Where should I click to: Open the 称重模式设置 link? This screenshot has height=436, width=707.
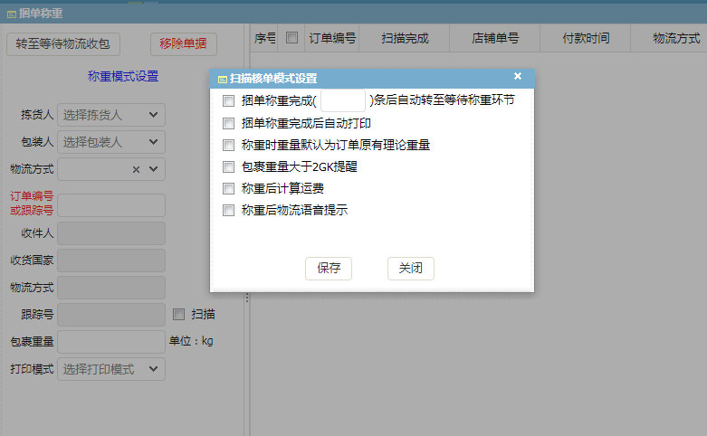pos(123,76)
